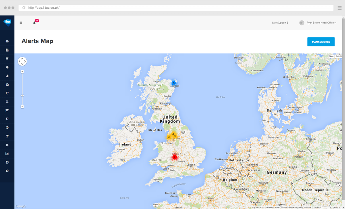Viewport: 345px width, 209px height.
Task: Click the 'North Sea' label
Action: [x=220, y=97]
